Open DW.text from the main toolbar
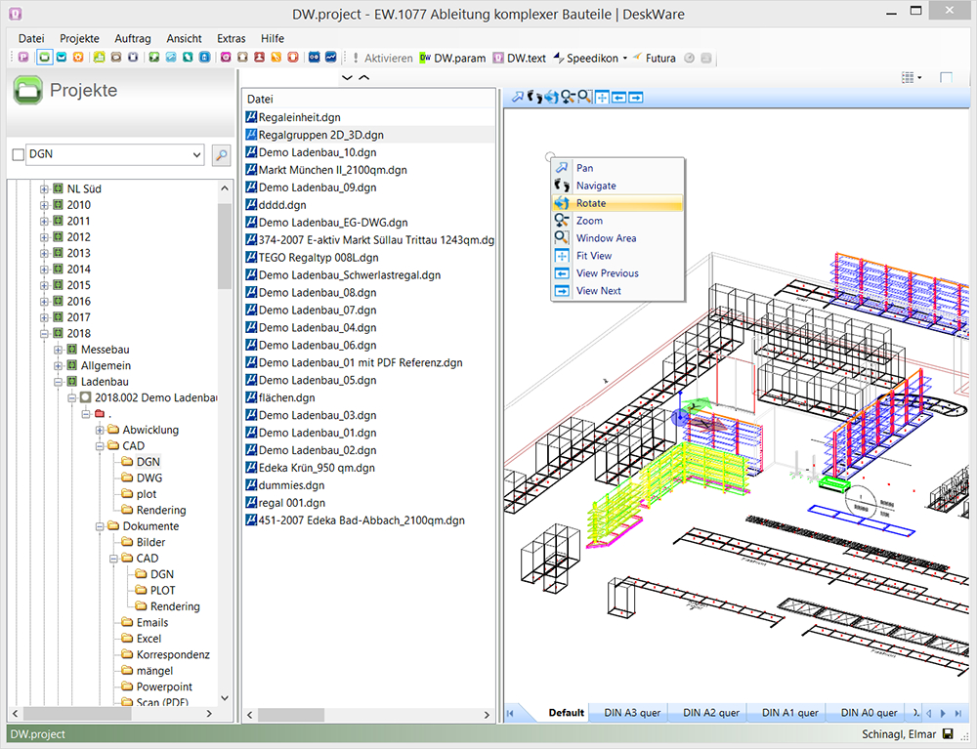This screenshot has width=977, height=749. pyautogui.click(x=519, y=59)
